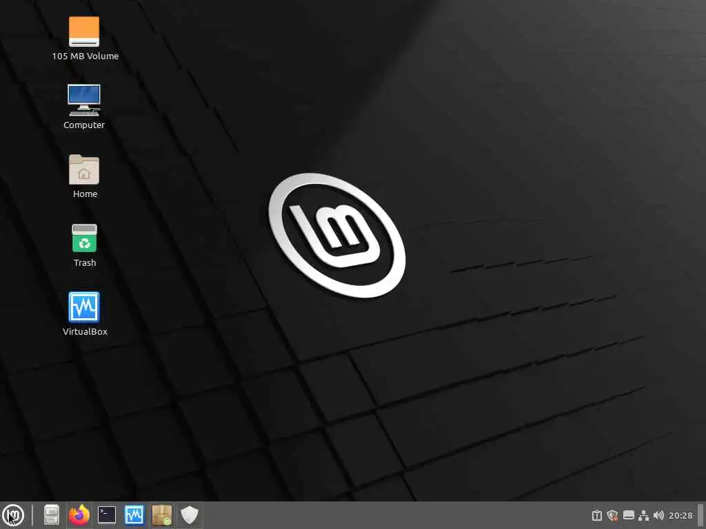The height and width of the screenshot is (529, 706).
Task: Open the Linux Mint start menu
Action: coord(13,515)
